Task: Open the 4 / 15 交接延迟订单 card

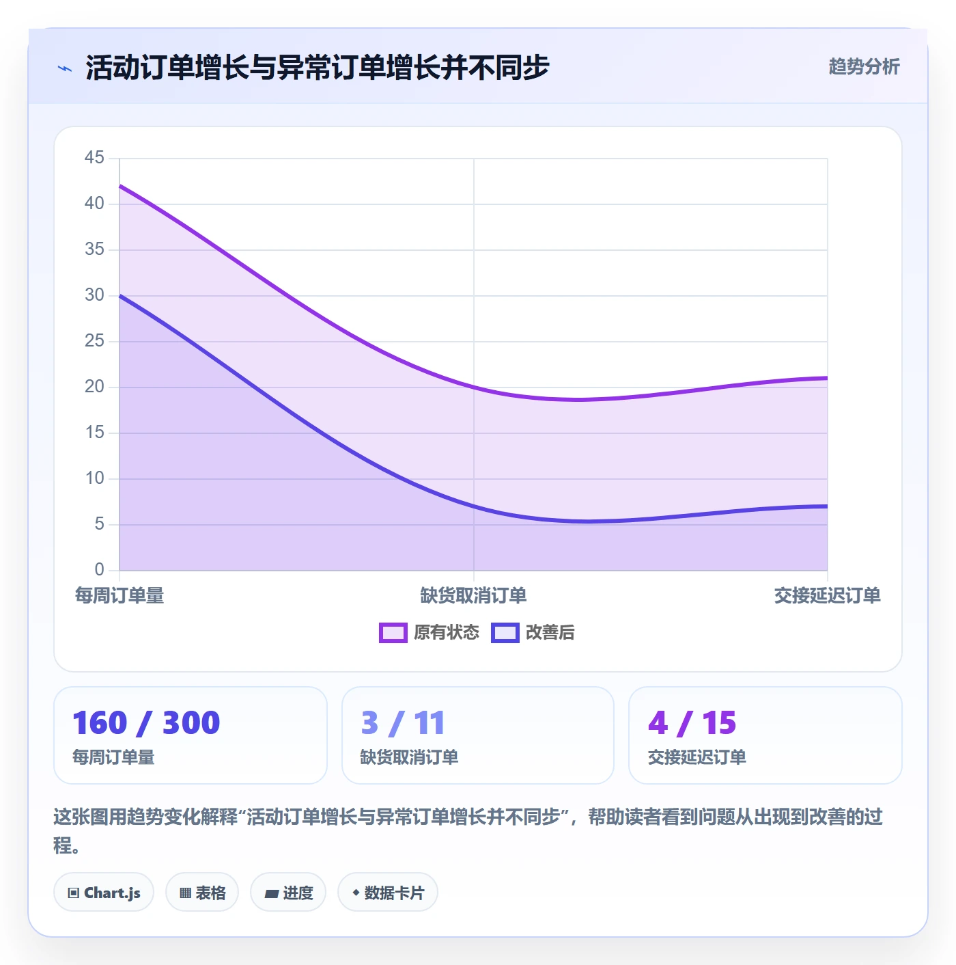Action: tap(765, 735)
